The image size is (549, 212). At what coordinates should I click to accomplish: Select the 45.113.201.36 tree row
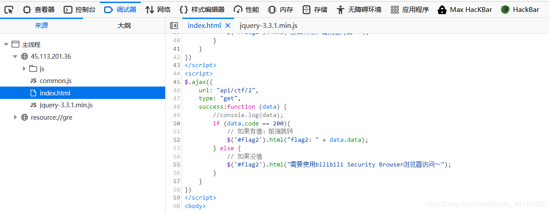(83, 57)
